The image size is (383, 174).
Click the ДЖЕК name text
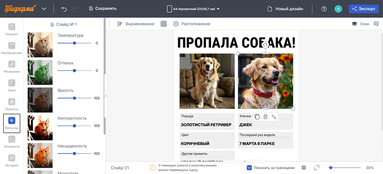[x=246, y=125]
